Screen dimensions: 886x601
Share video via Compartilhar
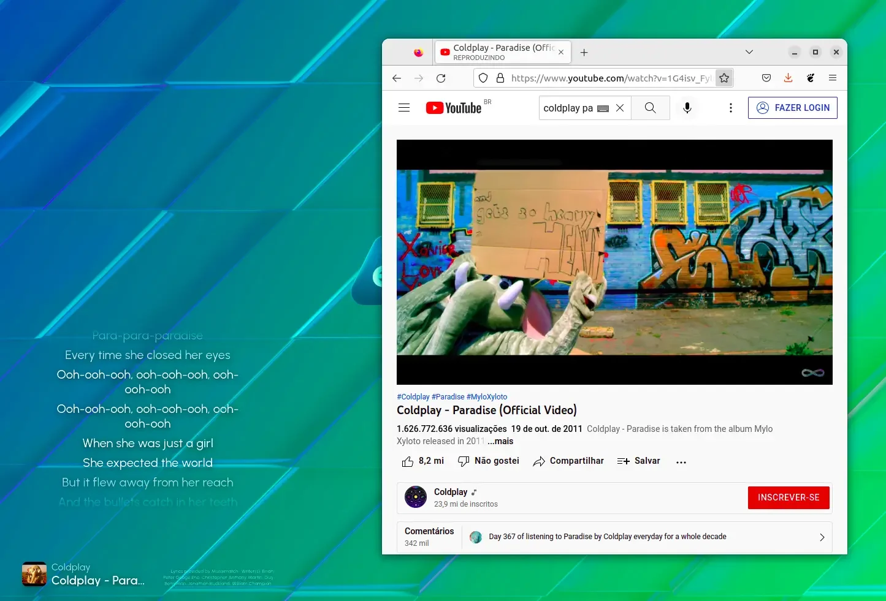click(568, 461)
